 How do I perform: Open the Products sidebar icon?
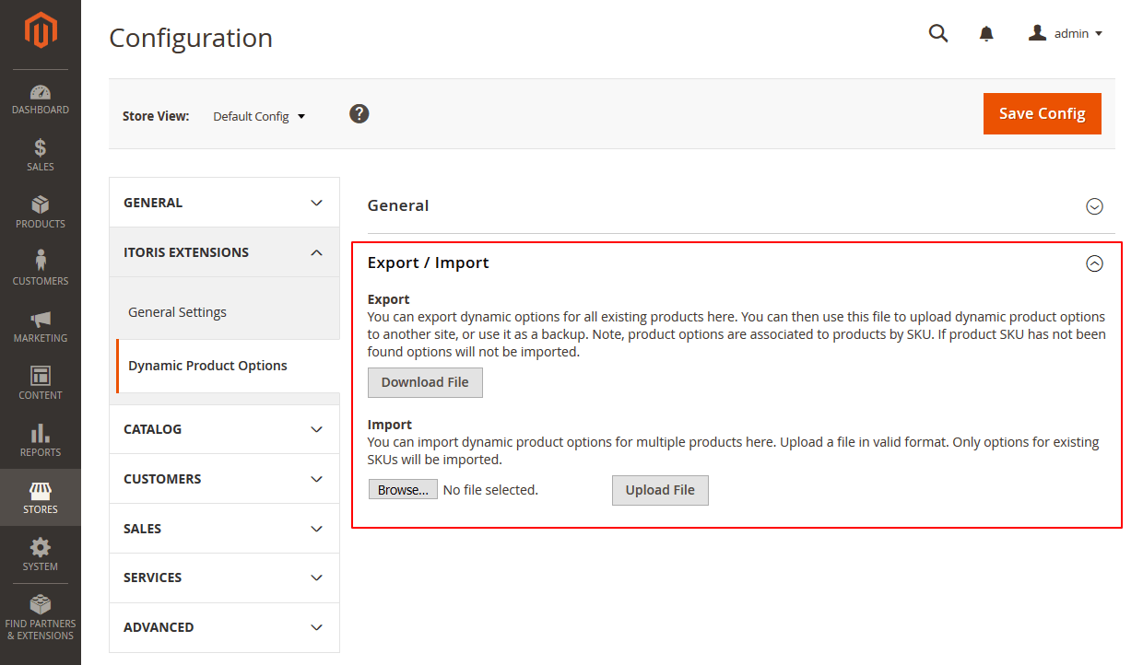click(x=40, y=210)
